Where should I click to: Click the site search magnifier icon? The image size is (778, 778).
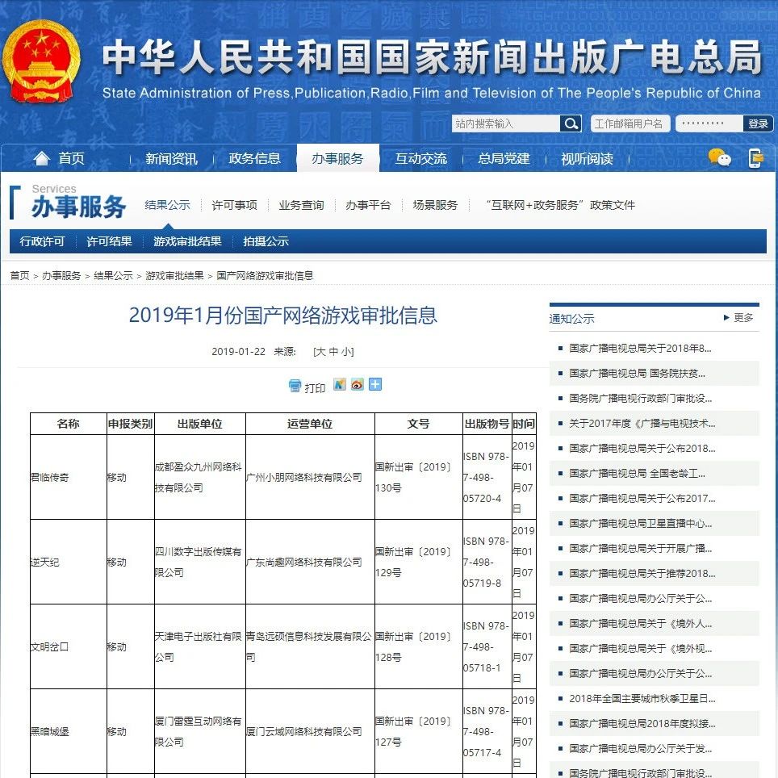pos(571,123)
